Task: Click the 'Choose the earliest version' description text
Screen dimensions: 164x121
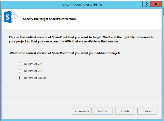Action: [82, 39]
